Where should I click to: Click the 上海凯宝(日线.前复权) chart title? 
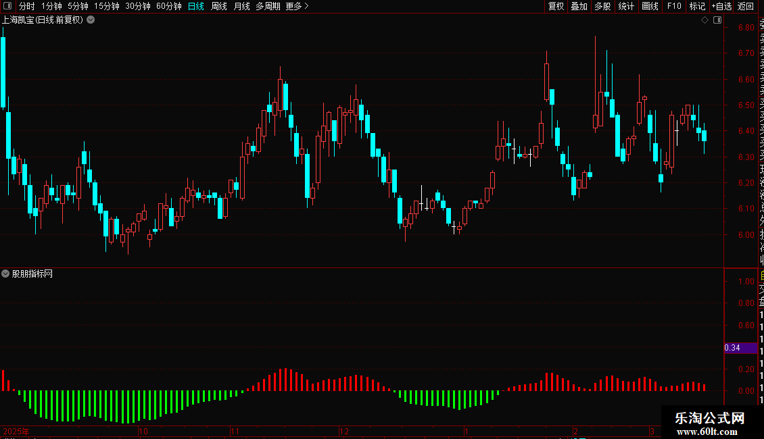tap(43, 20)
